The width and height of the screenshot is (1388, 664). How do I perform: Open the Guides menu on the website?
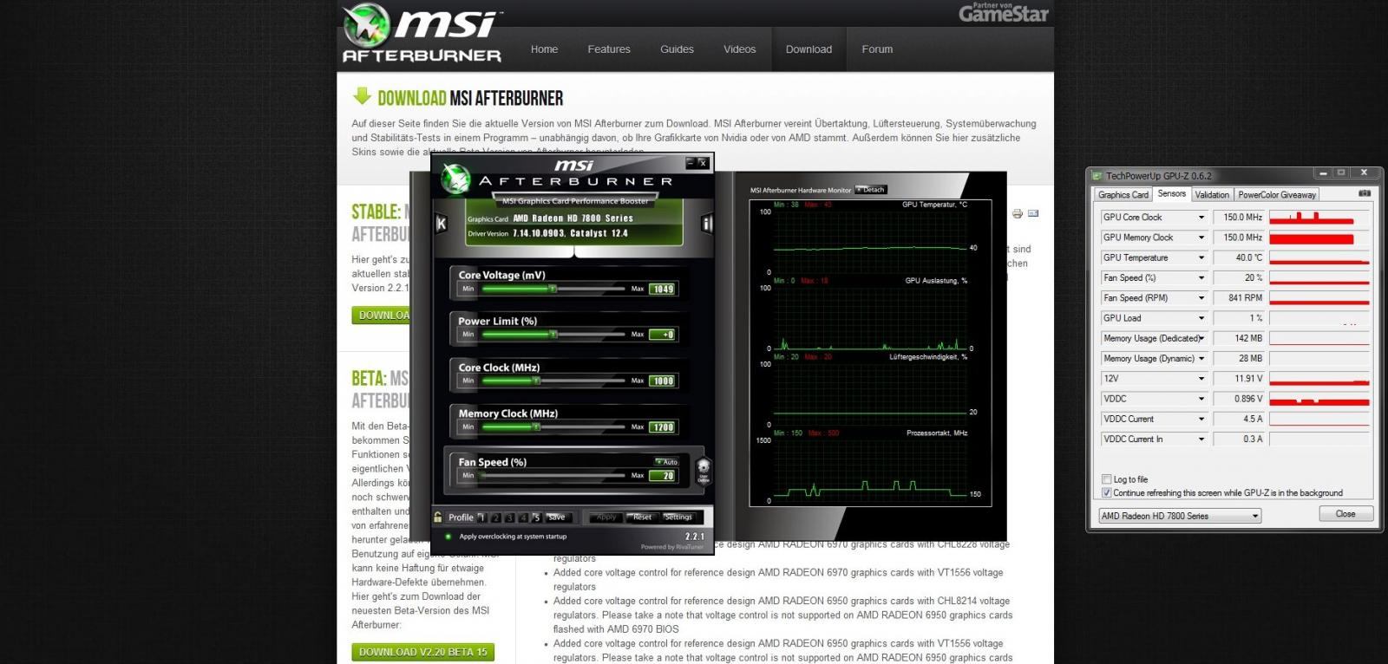(x=677, y=49)
